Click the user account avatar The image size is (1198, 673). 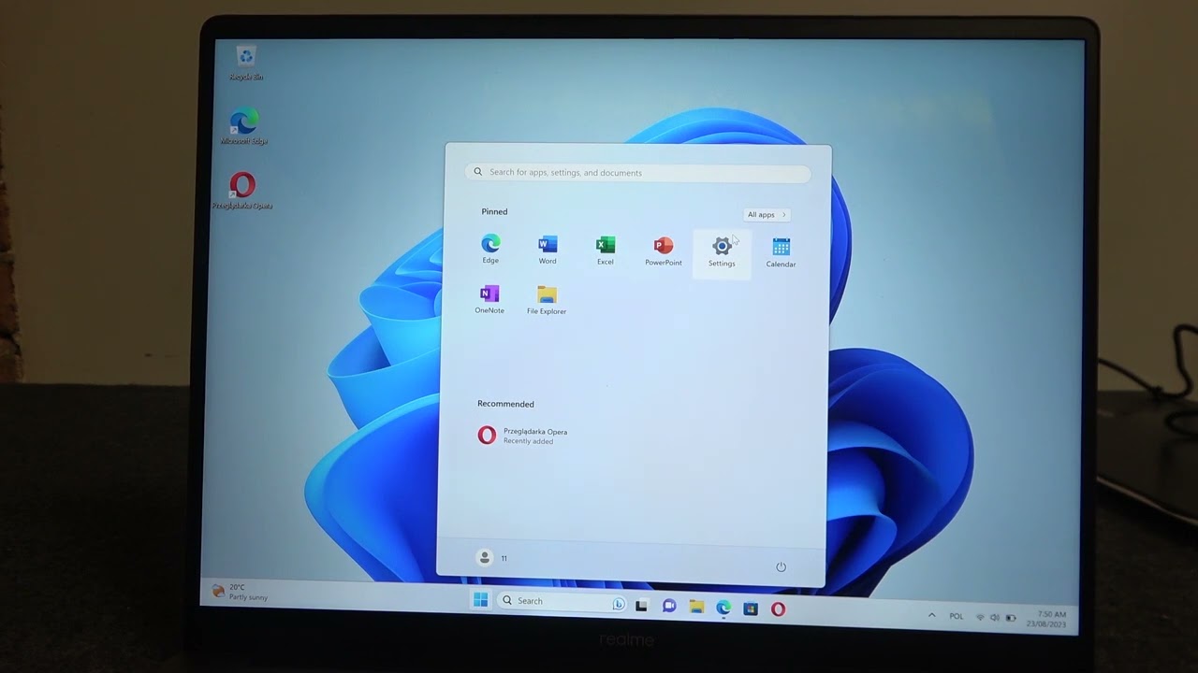pos(485,558)
